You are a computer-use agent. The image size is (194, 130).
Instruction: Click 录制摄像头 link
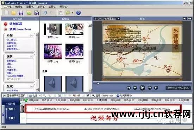tap(13, 49)
